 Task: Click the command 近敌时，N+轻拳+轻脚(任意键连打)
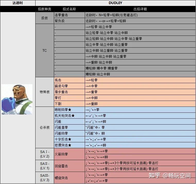[112, 15]
